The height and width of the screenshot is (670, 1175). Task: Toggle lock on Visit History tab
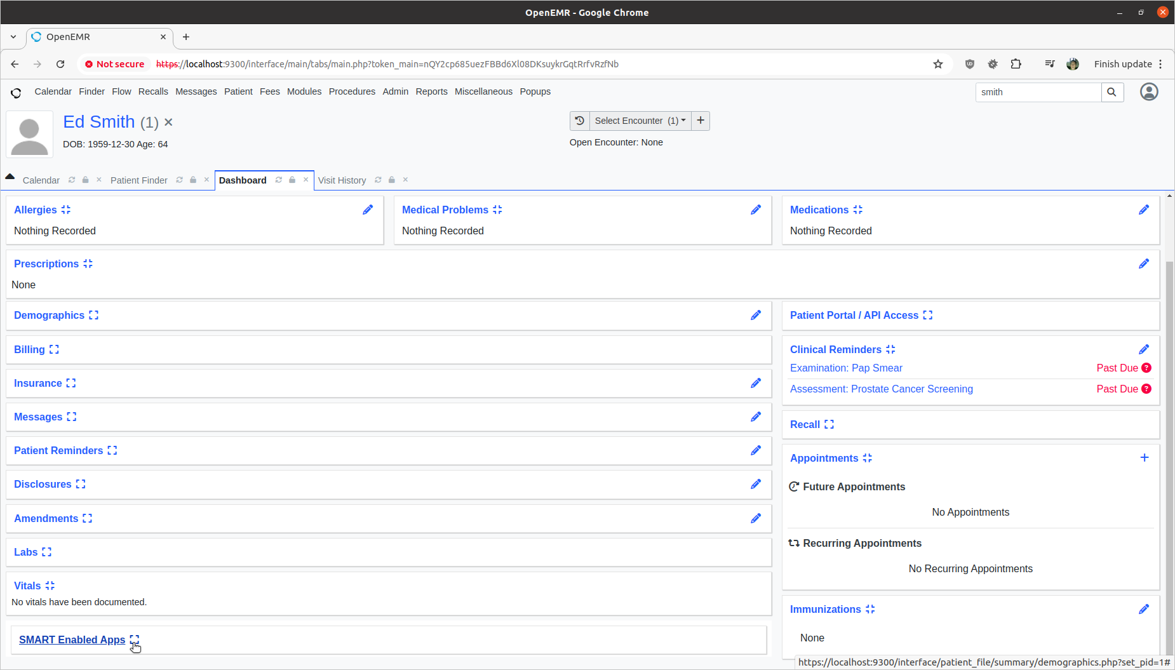(x=392, y=180)
